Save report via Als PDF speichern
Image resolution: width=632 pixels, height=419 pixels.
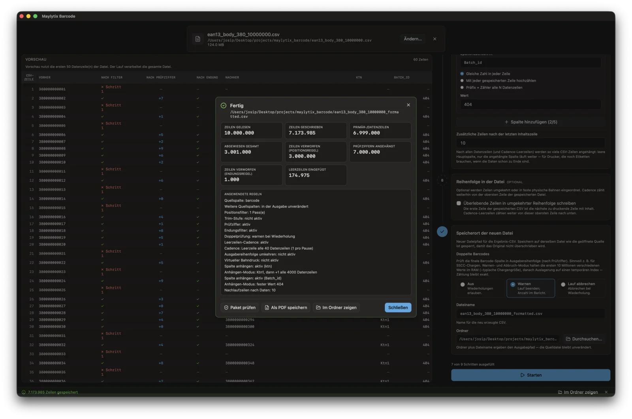(x=286, y=307)
